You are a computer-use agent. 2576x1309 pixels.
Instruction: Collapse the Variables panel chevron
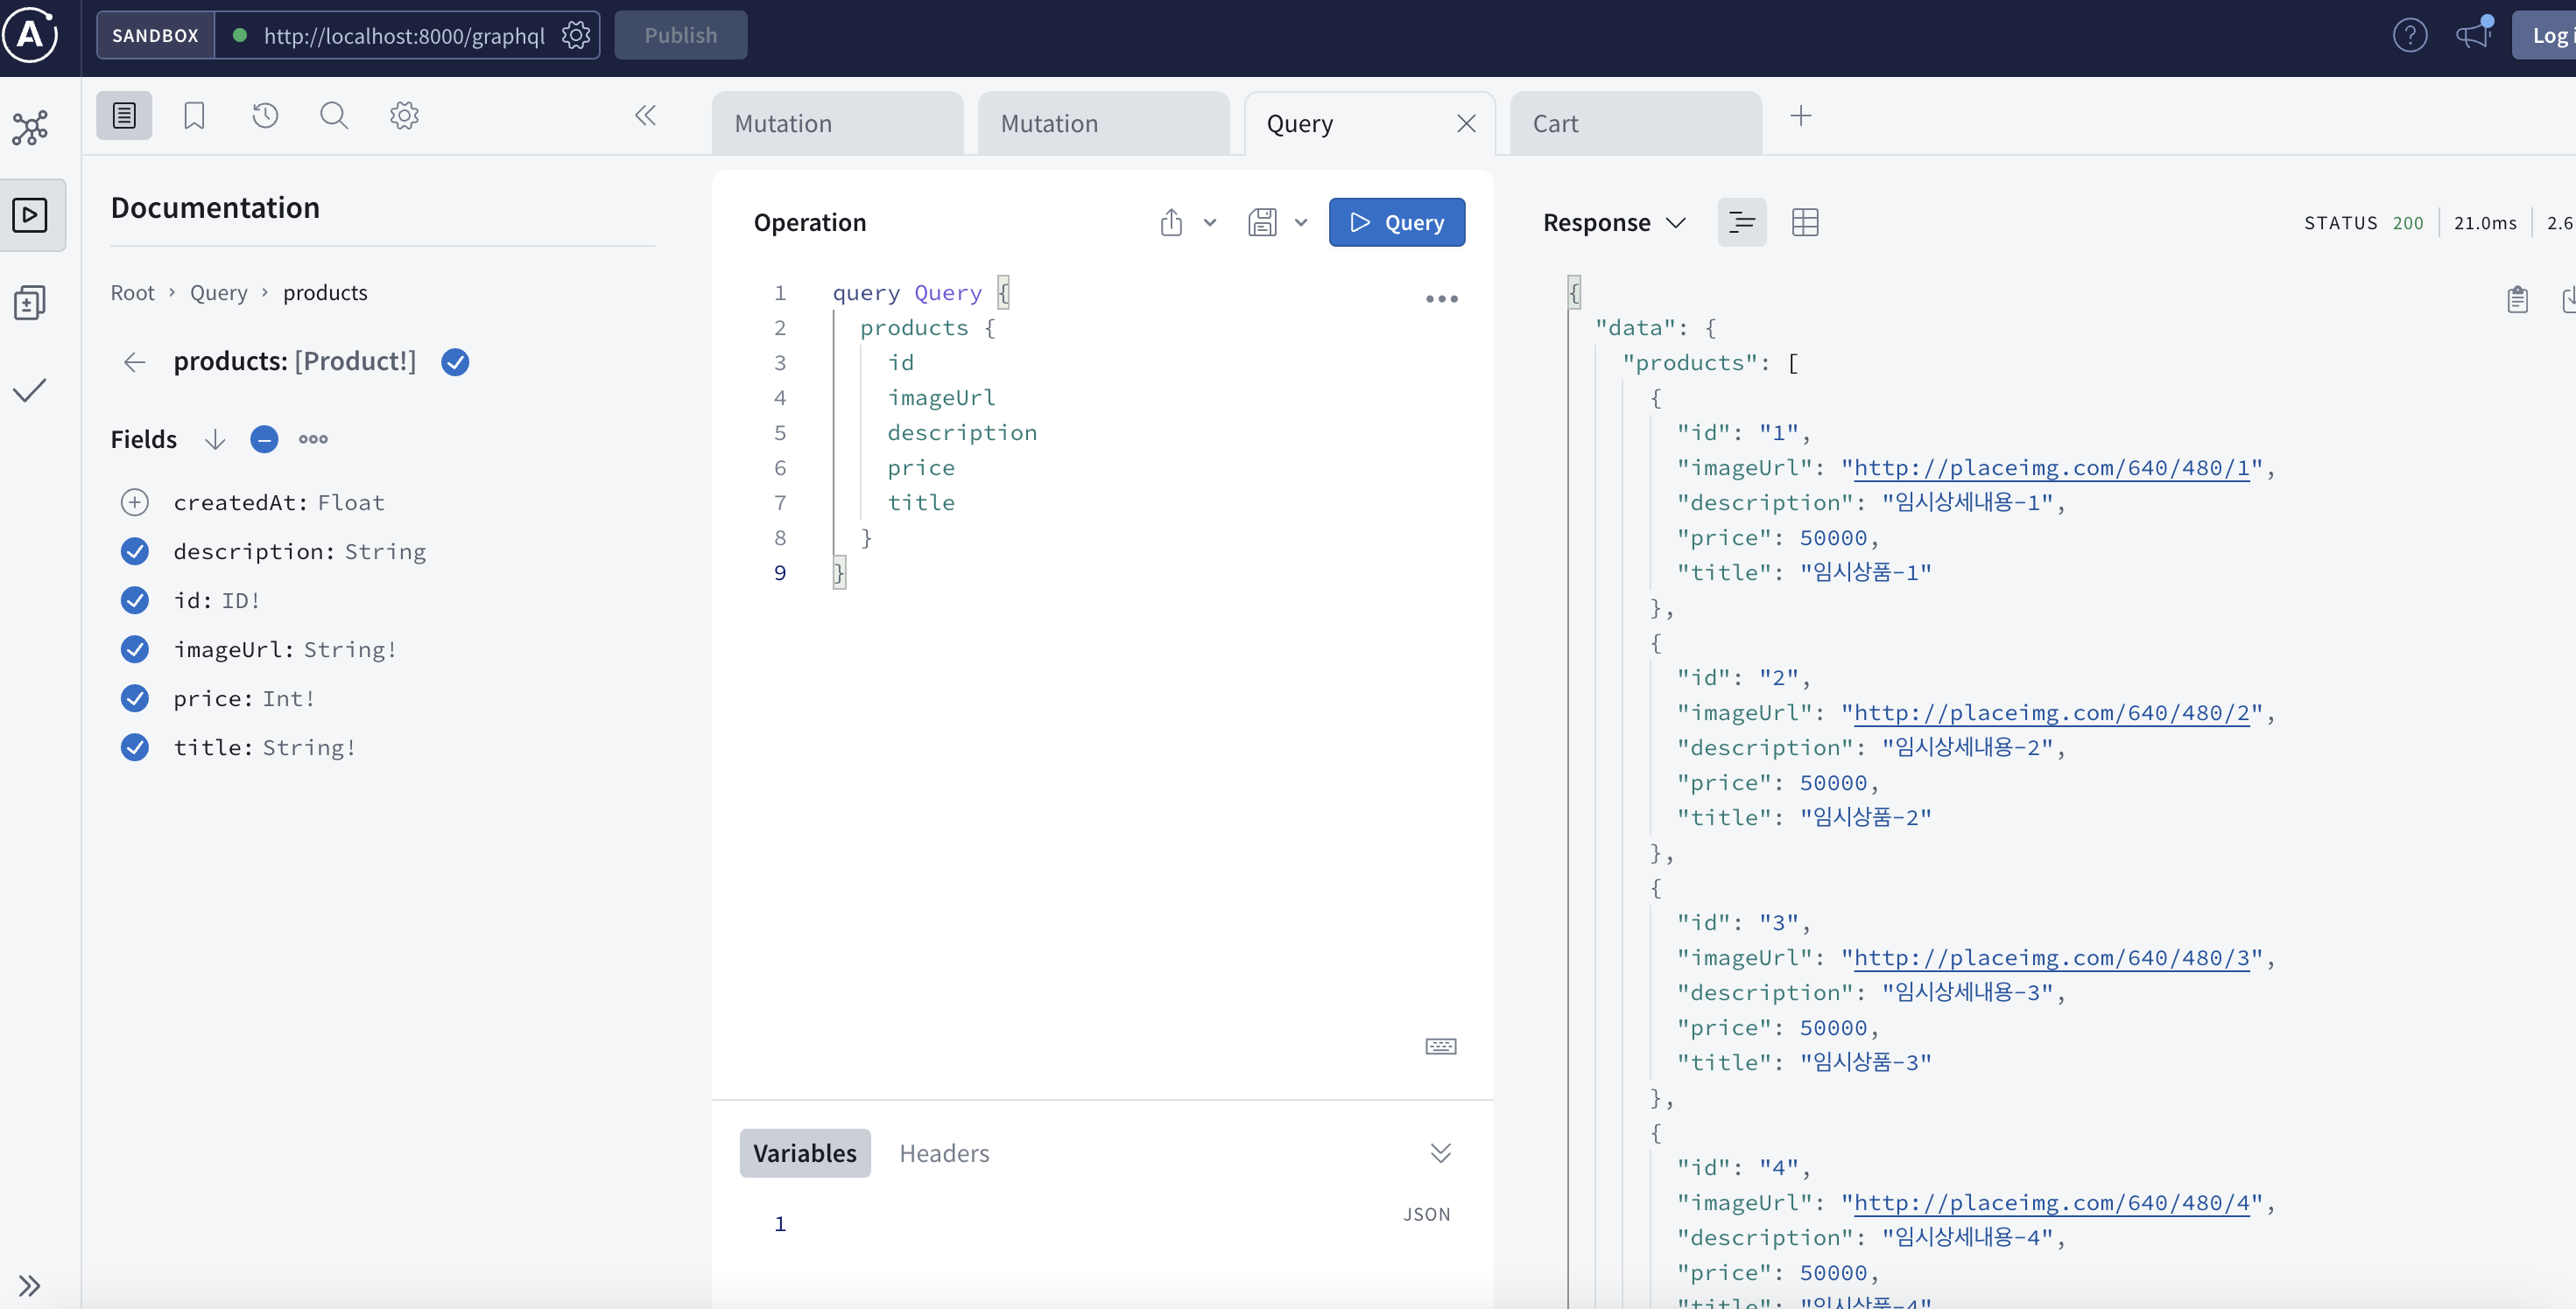[1440, 1153]
